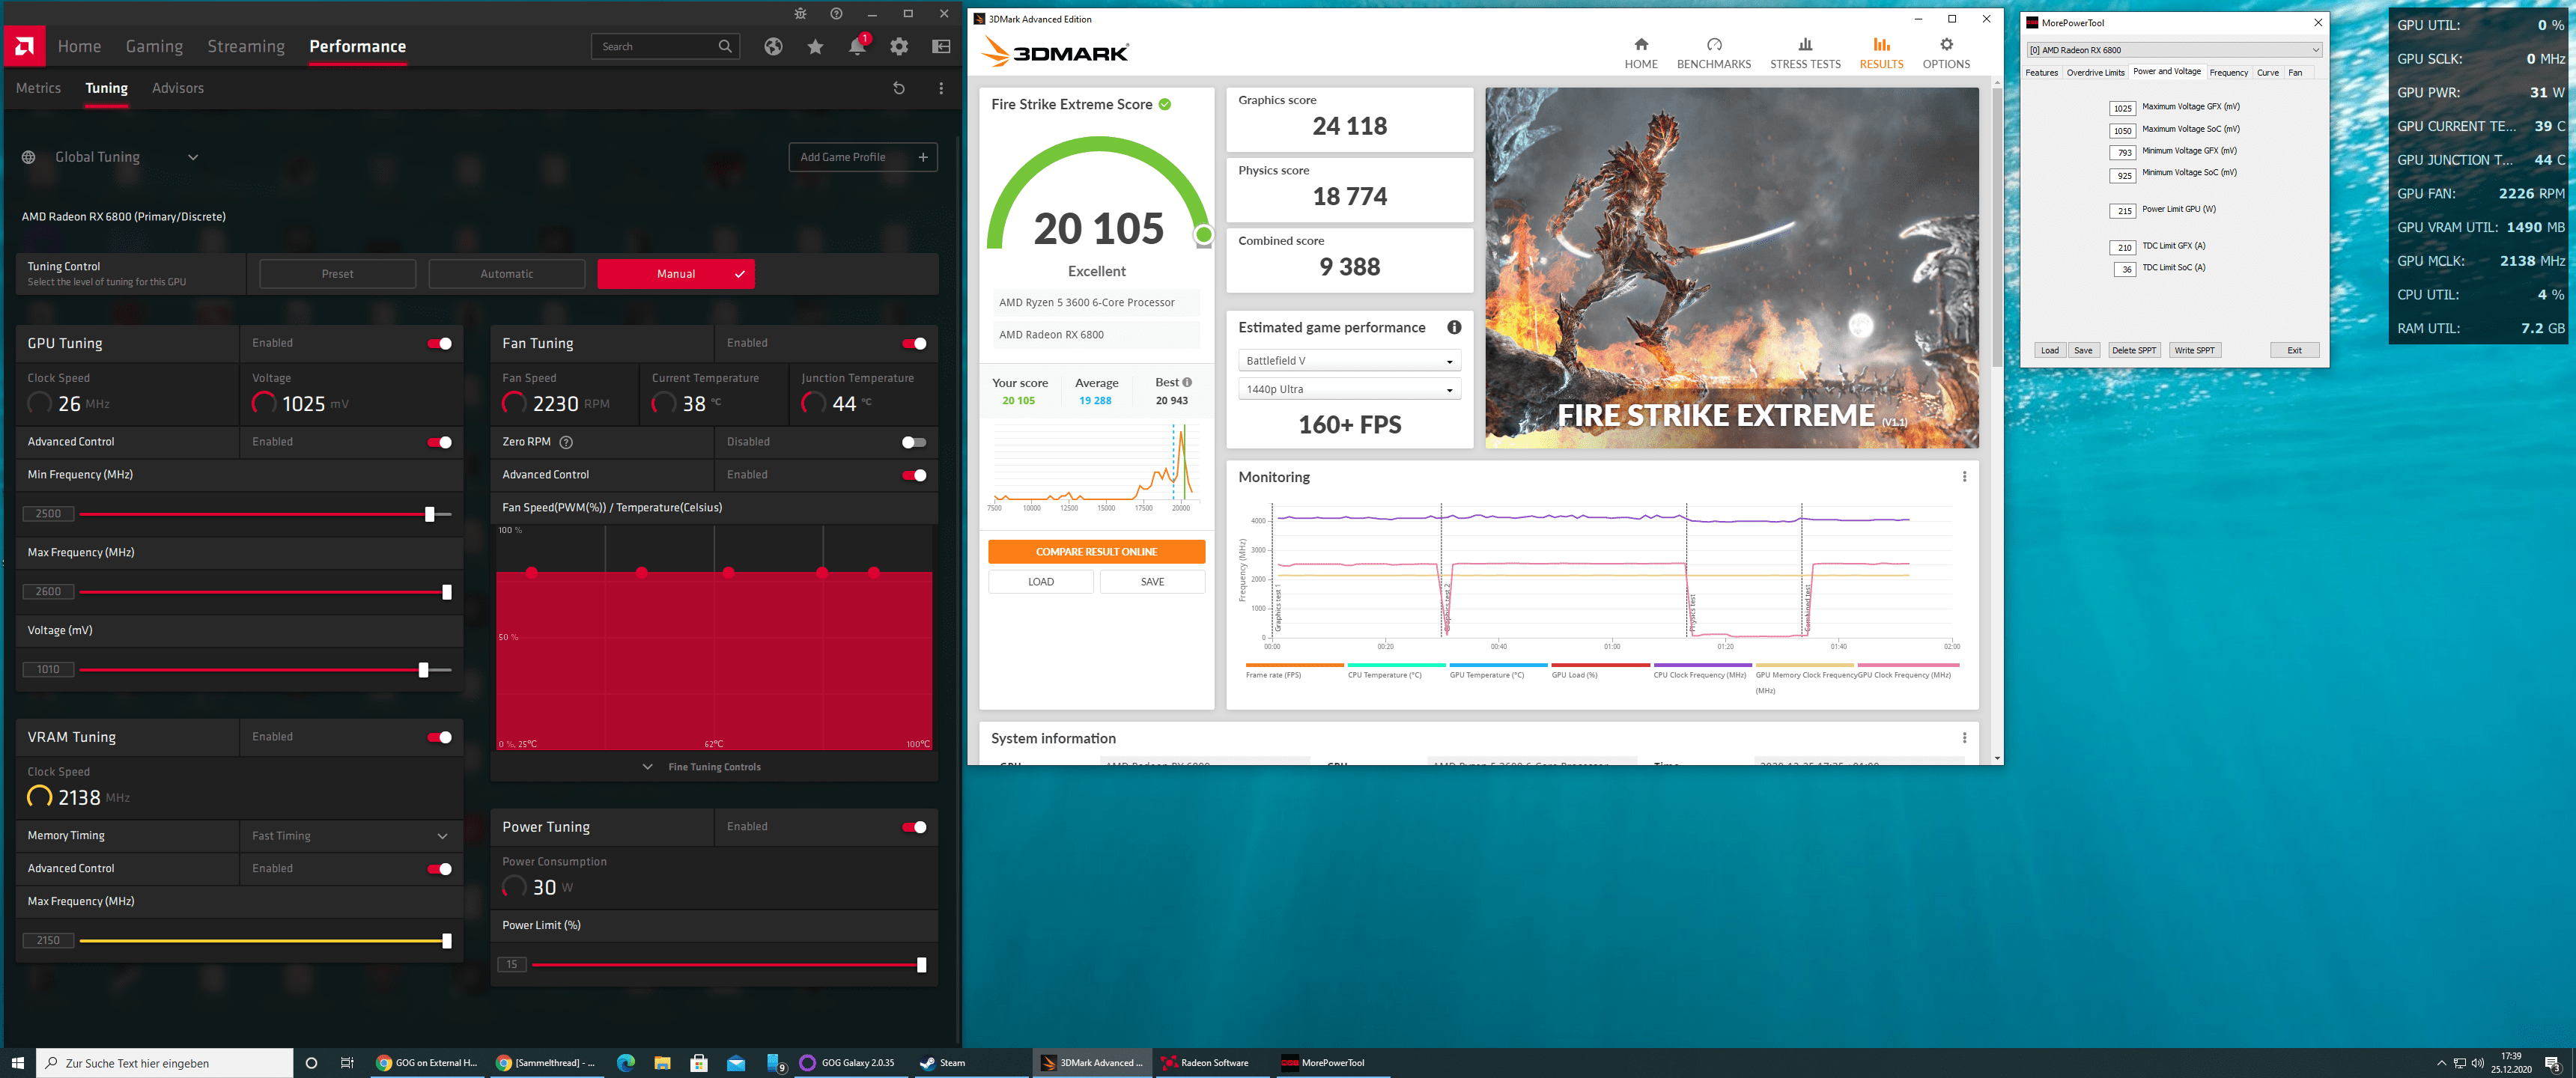Open MorePowerTool GPU selection dropdown

pos(2174,50)
